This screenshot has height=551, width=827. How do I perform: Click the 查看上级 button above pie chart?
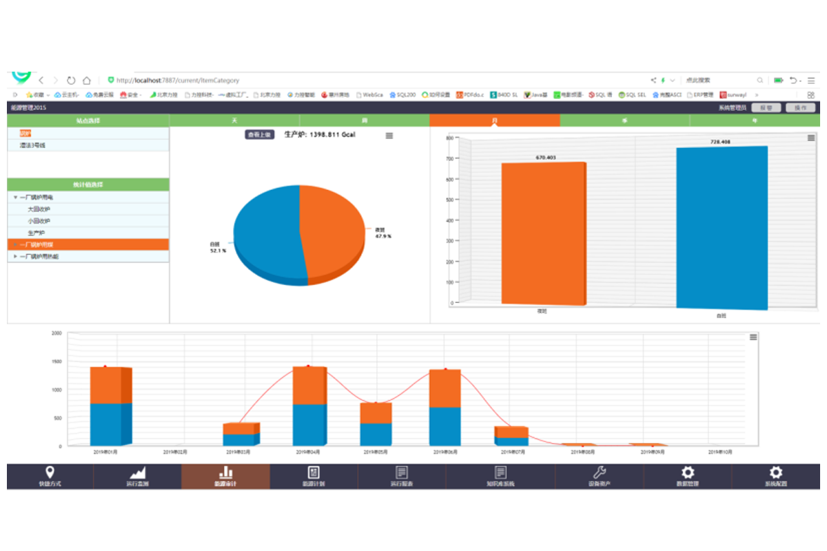pyautogui.click(x=259, y=135)
